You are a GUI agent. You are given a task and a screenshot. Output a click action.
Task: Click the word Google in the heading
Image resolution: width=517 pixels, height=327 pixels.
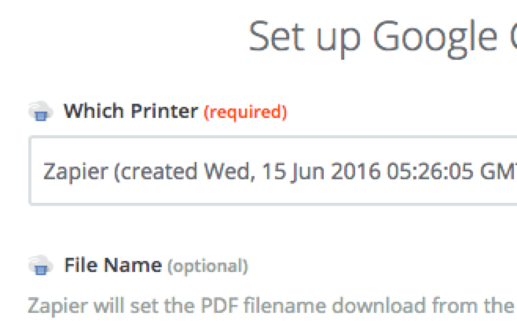coord(435,39)
